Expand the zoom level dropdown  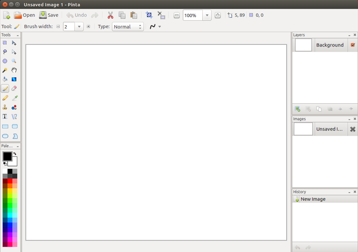pos(207,15)
